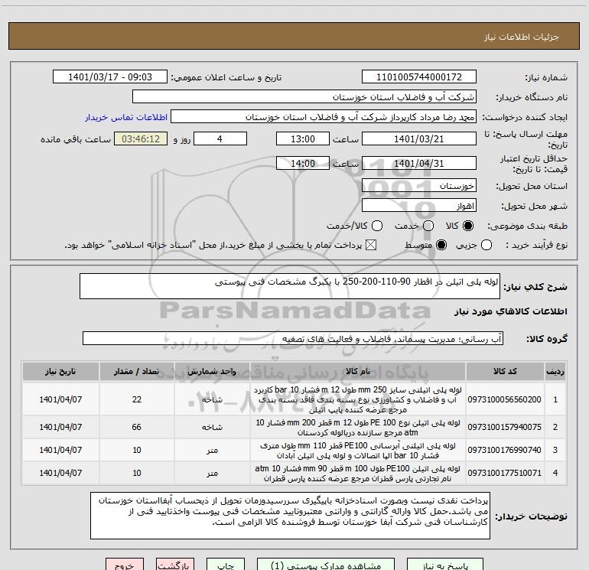Select product code 0973100176990740
This screenshot has width=589, height=570.
(x=505, y=450)
